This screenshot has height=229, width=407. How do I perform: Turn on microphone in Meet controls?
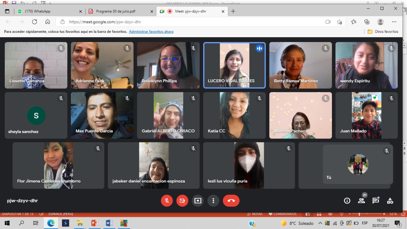point(167,201)
